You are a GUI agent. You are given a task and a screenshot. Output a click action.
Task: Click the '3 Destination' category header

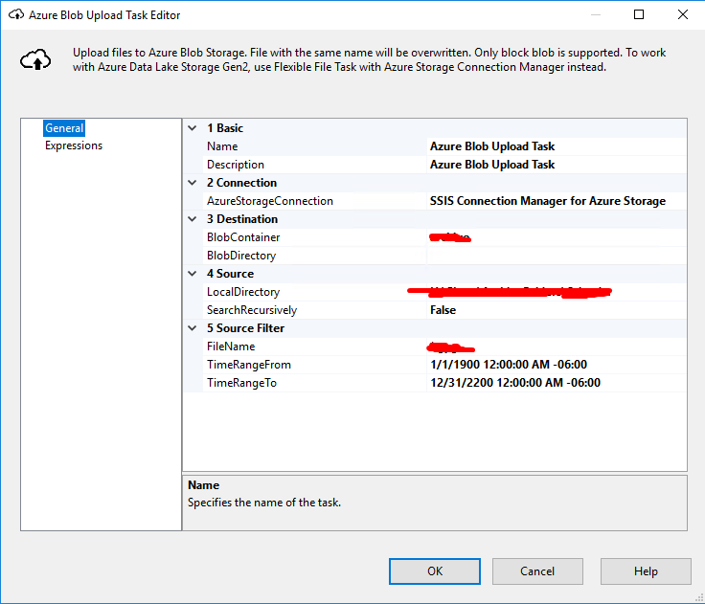242,219
